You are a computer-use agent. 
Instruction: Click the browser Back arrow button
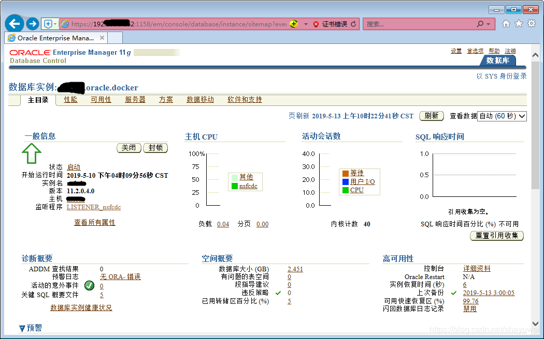pyautogui.click(x=15, y=24)
